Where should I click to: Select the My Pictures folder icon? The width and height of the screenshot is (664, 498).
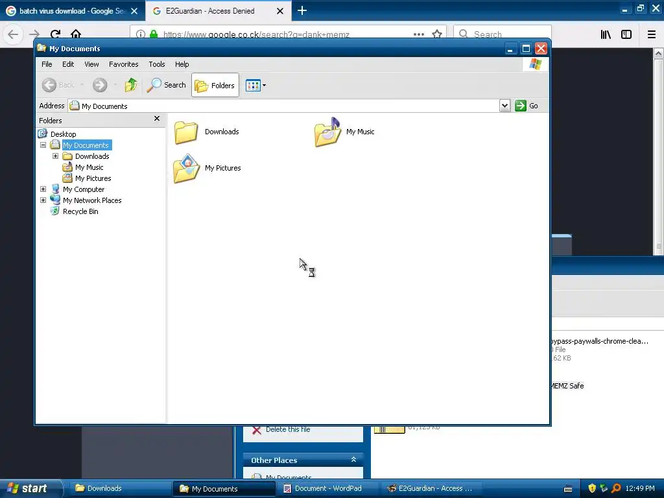coord(186,169)
